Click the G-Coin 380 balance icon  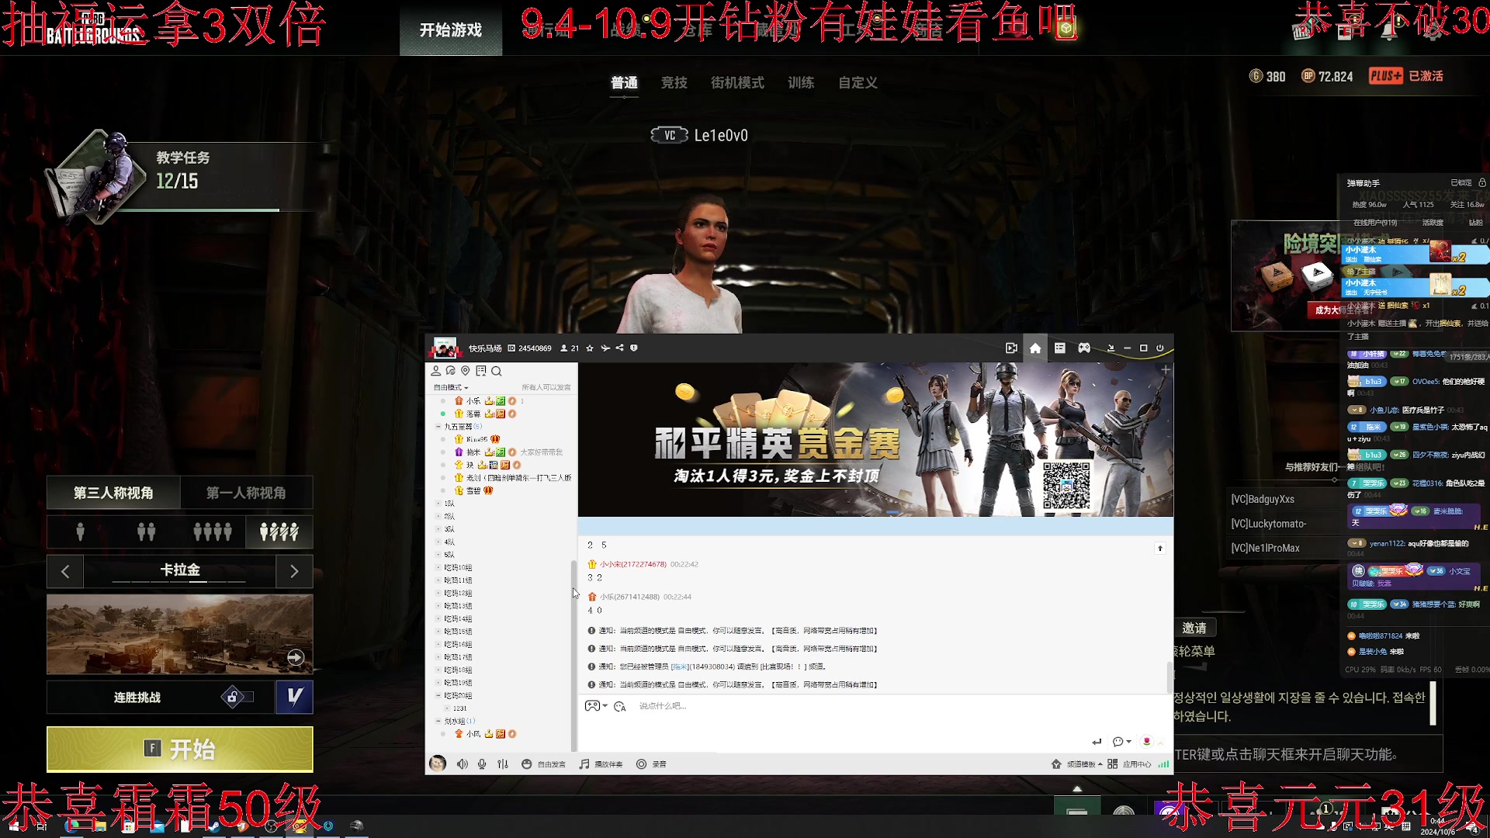coord(1256,76)
